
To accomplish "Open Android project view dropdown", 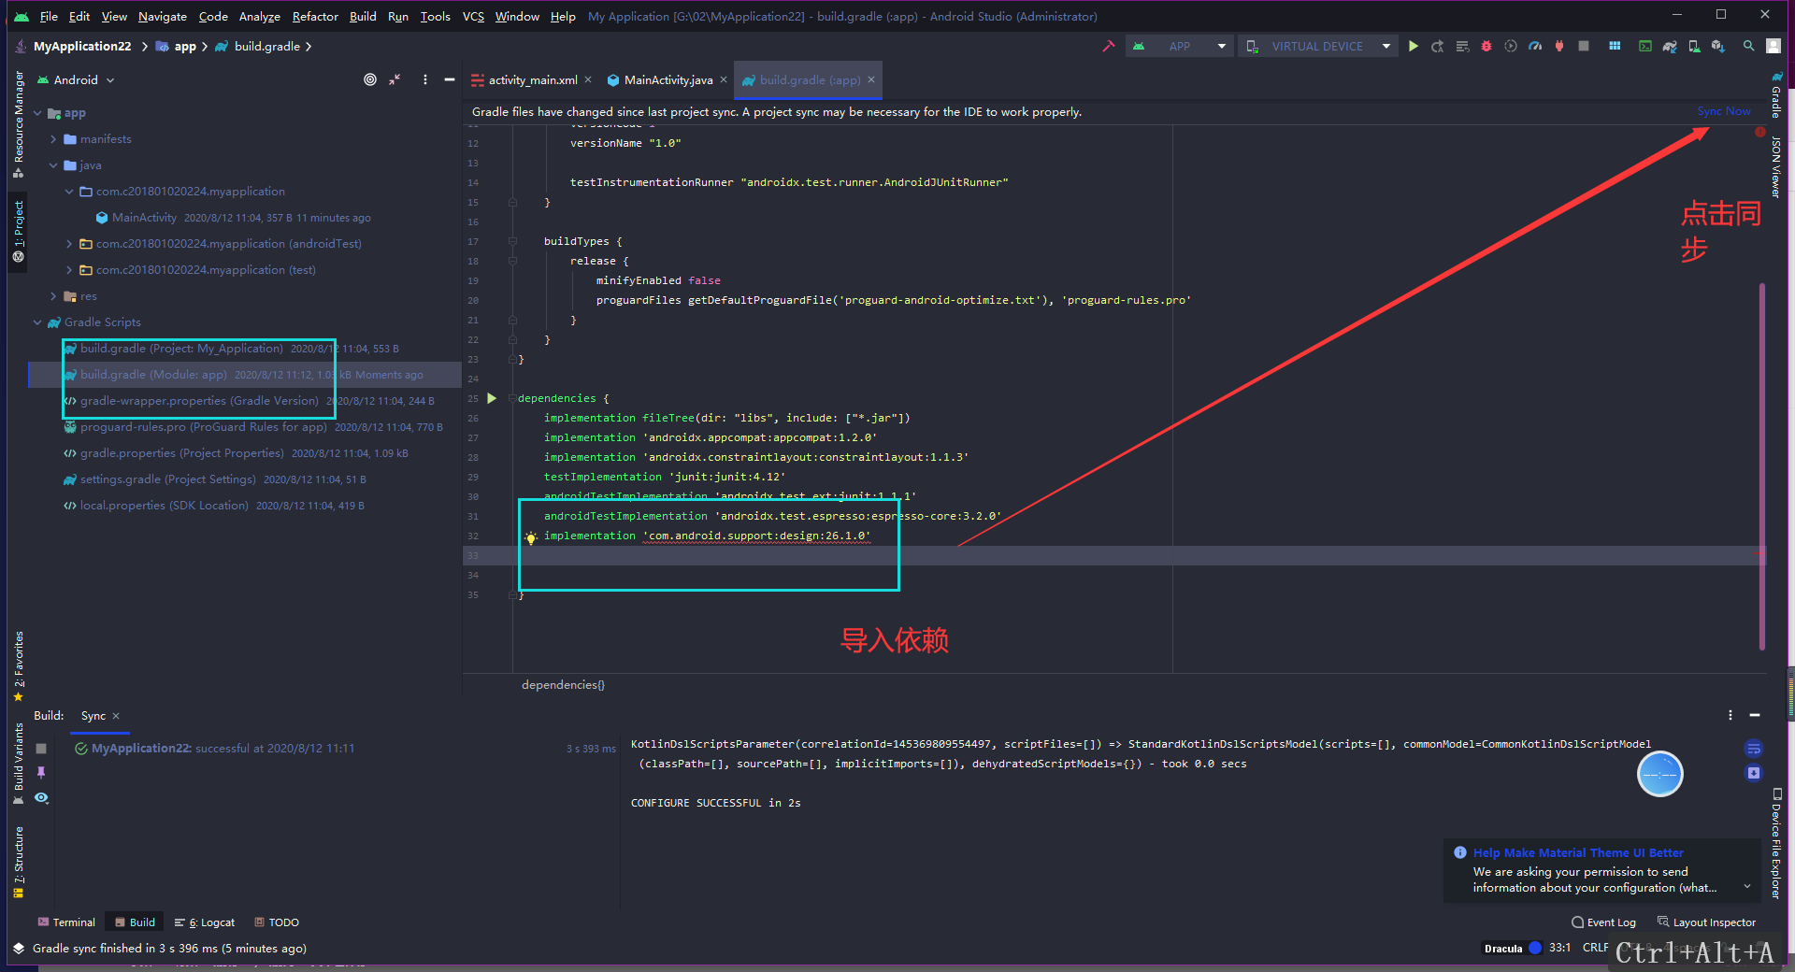I will [x=76, y=79].
